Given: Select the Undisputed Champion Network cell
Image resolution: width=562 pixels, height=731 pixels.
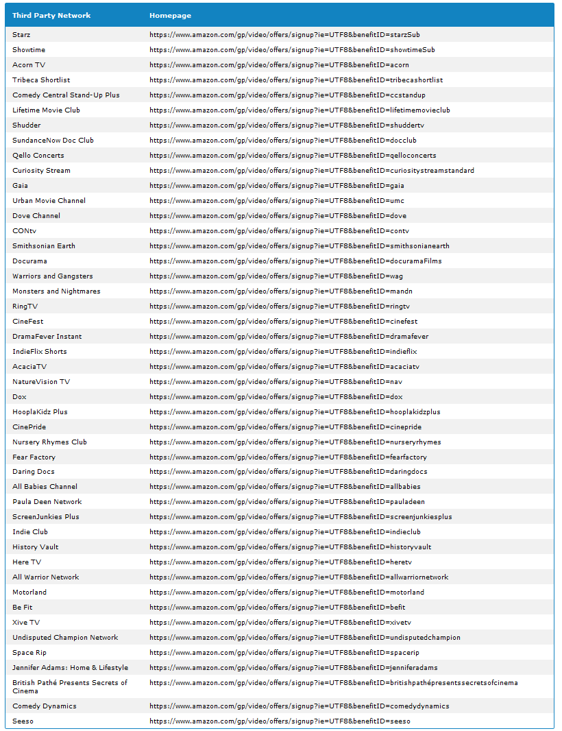Looking at the screenshot, I should (65, 637).
